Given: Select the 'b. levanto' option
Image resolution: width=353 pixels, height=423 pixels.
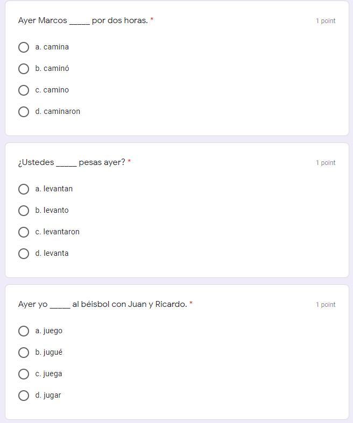Looking at the screenshot, I should [x=24, y=211].
